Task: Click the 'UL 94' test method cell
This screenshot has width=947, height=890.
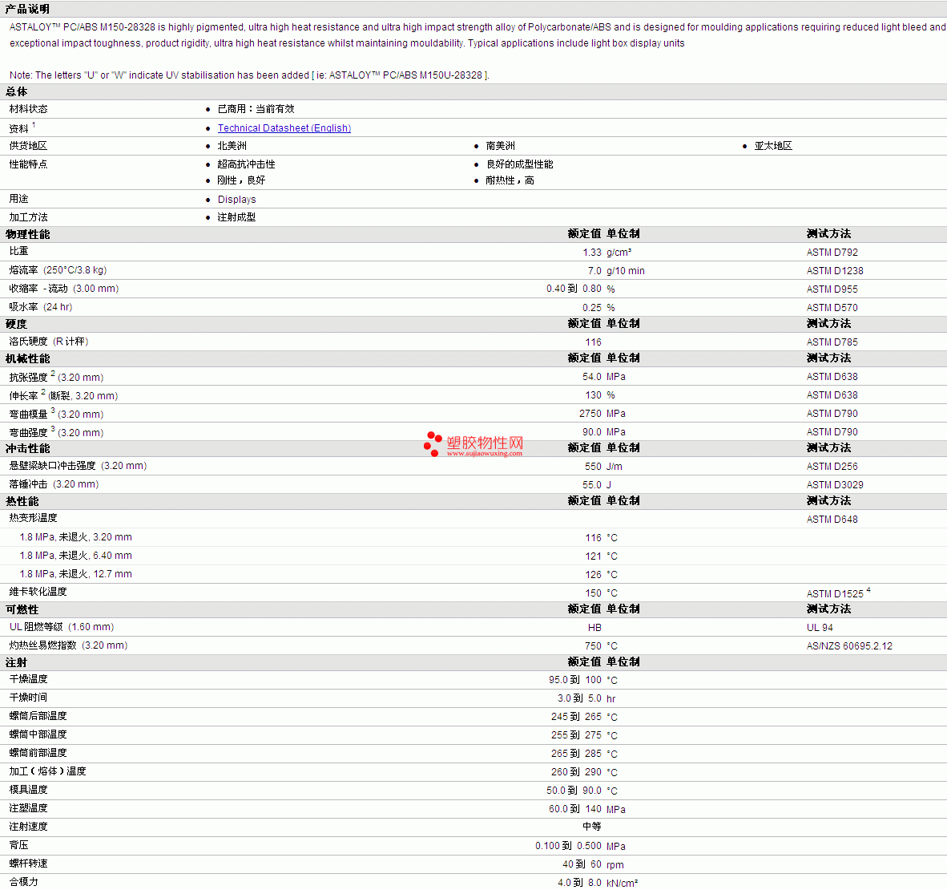Action: [x=820, y=628]
